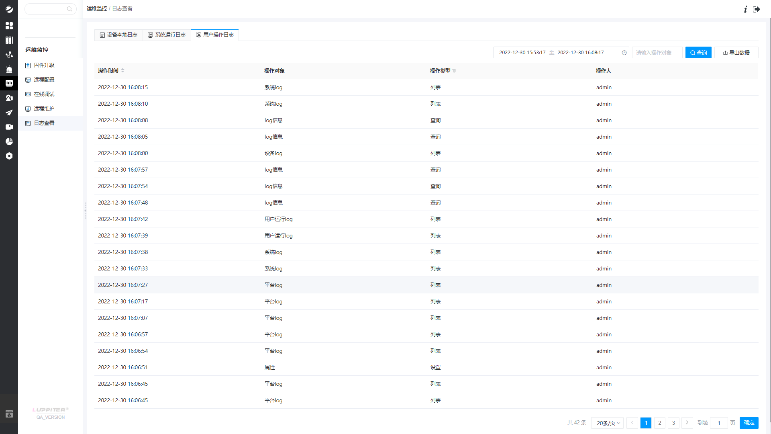Click the info icon in top bar
This screenshot has width=771, height=434.
tap(745, 9)
